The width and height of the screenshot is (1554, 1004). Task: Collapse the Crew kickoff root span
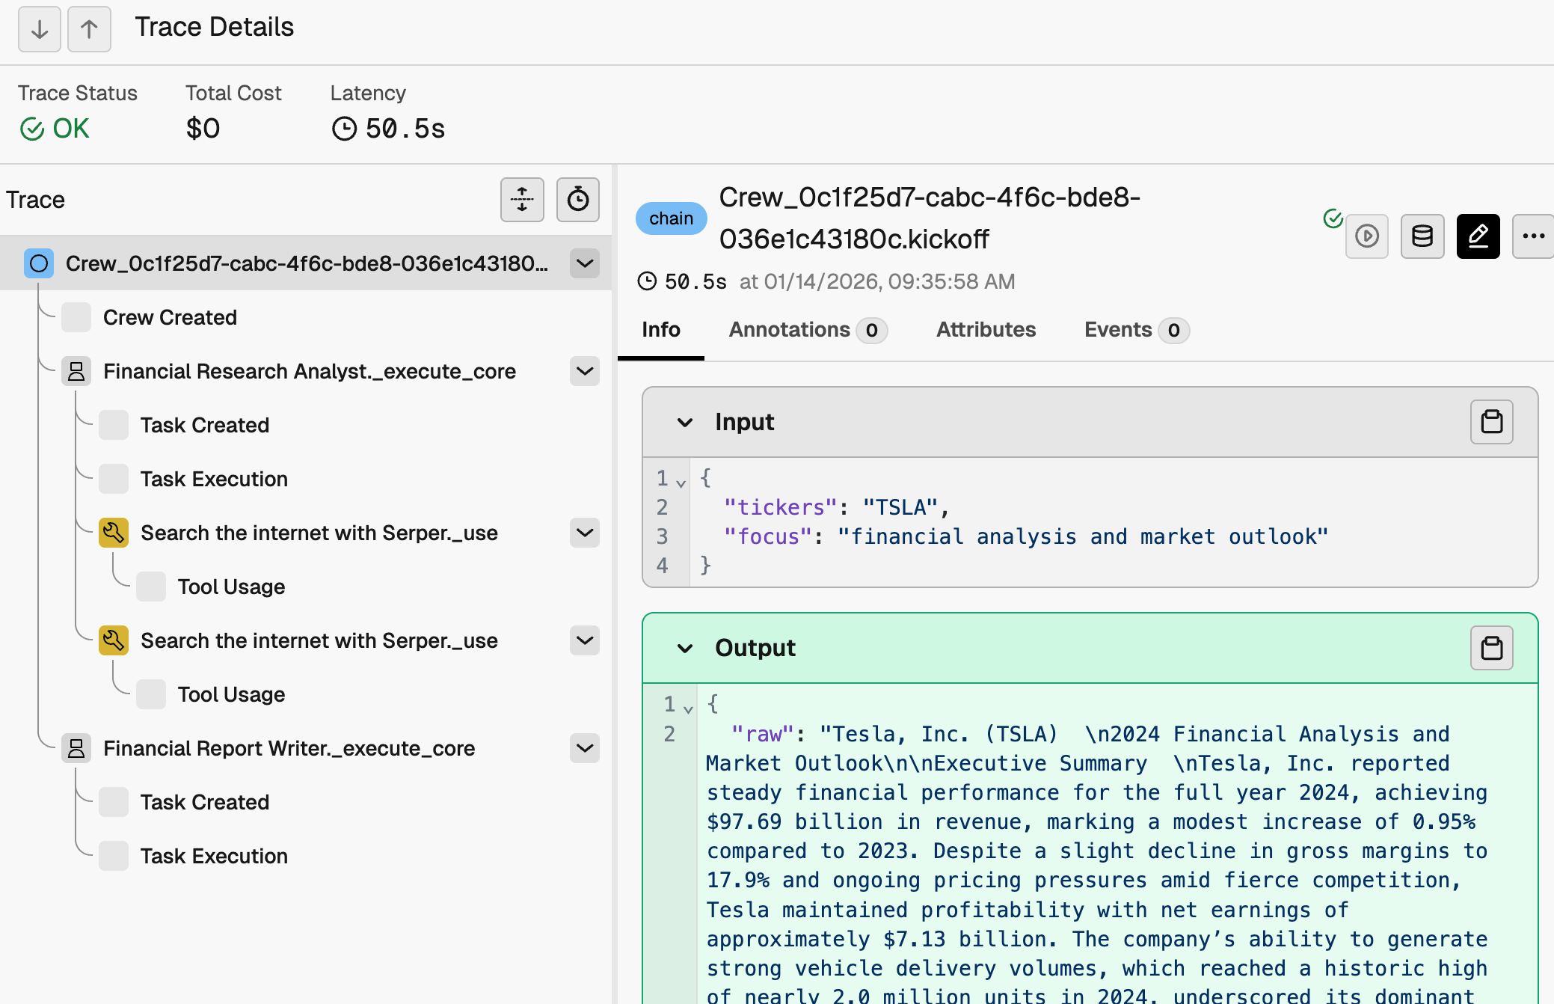click(x=585, y=263)
